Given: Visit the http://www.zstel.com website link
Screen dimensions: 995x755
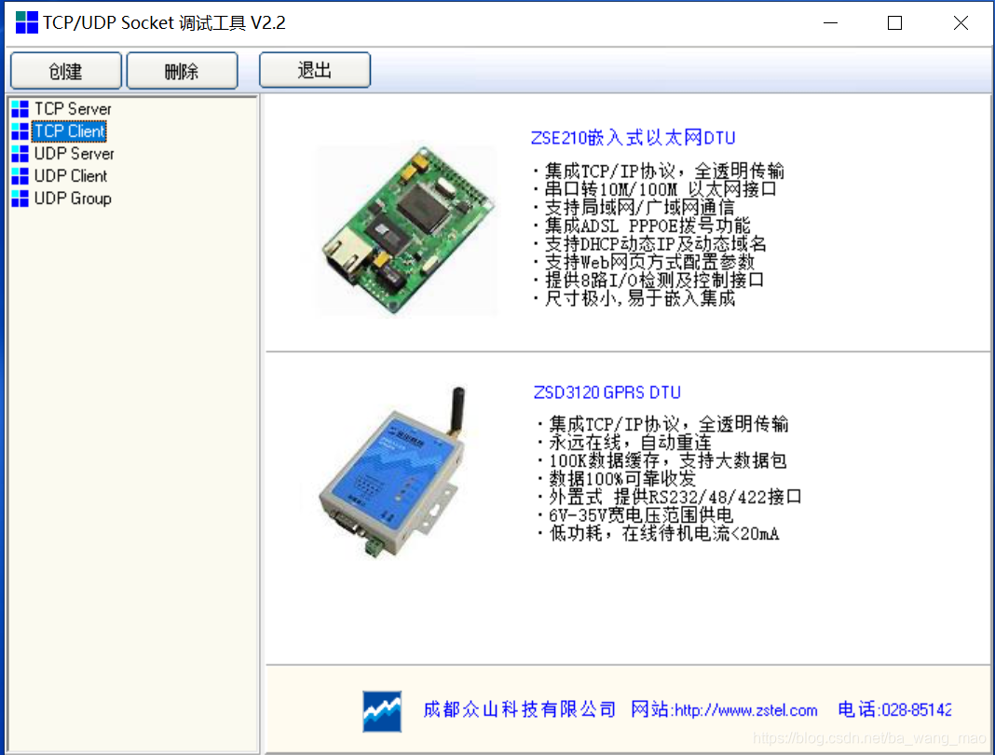Looking at the screenshot, I should tap(743, 709).
